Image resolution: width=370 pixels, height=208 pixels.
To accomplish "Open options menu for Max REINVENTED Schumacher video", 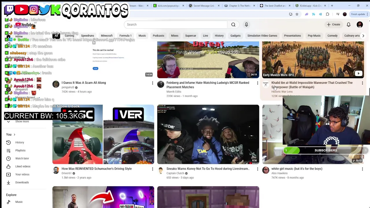I will pyautogui.click(x=153, y=169).
